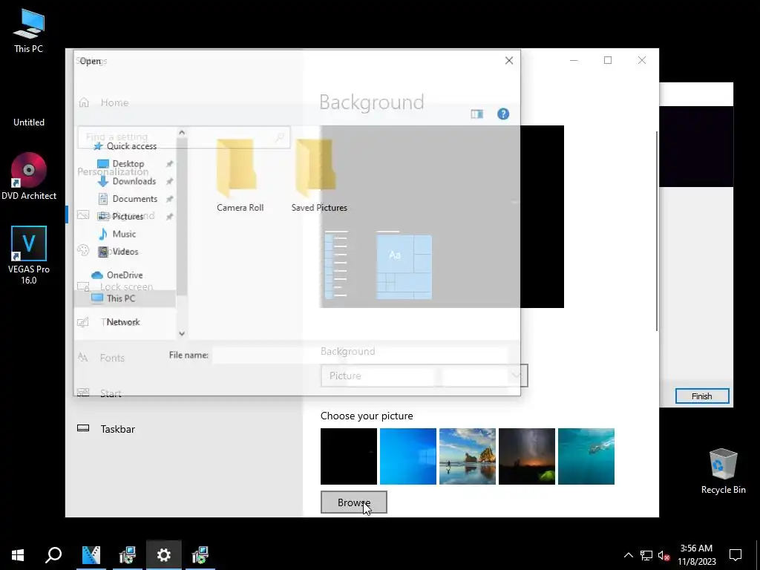Show the clock and date flyout
This screenshot has height=570, width=760.
coord(696,555)
